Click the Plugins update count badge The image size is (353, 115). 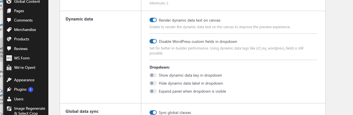coord(31,90)
